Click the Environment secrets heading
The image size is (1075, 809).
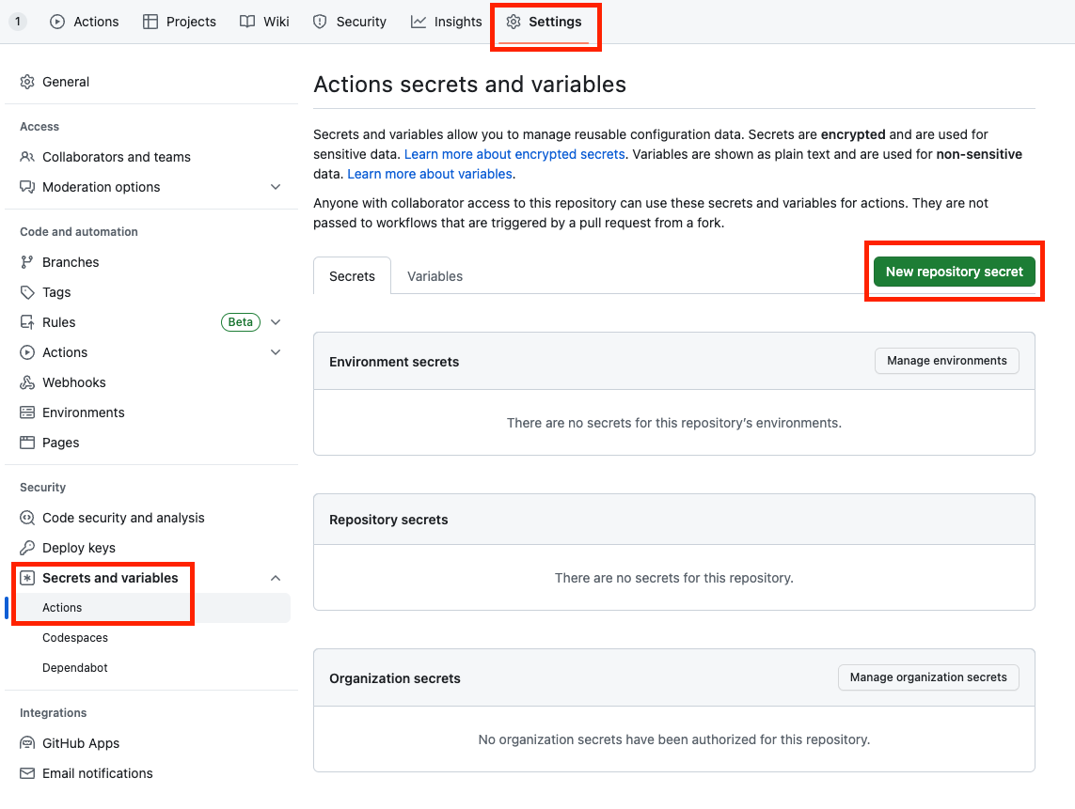[394, 362]
